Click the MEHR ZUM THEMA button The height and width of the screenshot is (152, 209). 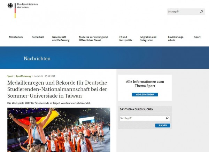click(x=145, y=94)
